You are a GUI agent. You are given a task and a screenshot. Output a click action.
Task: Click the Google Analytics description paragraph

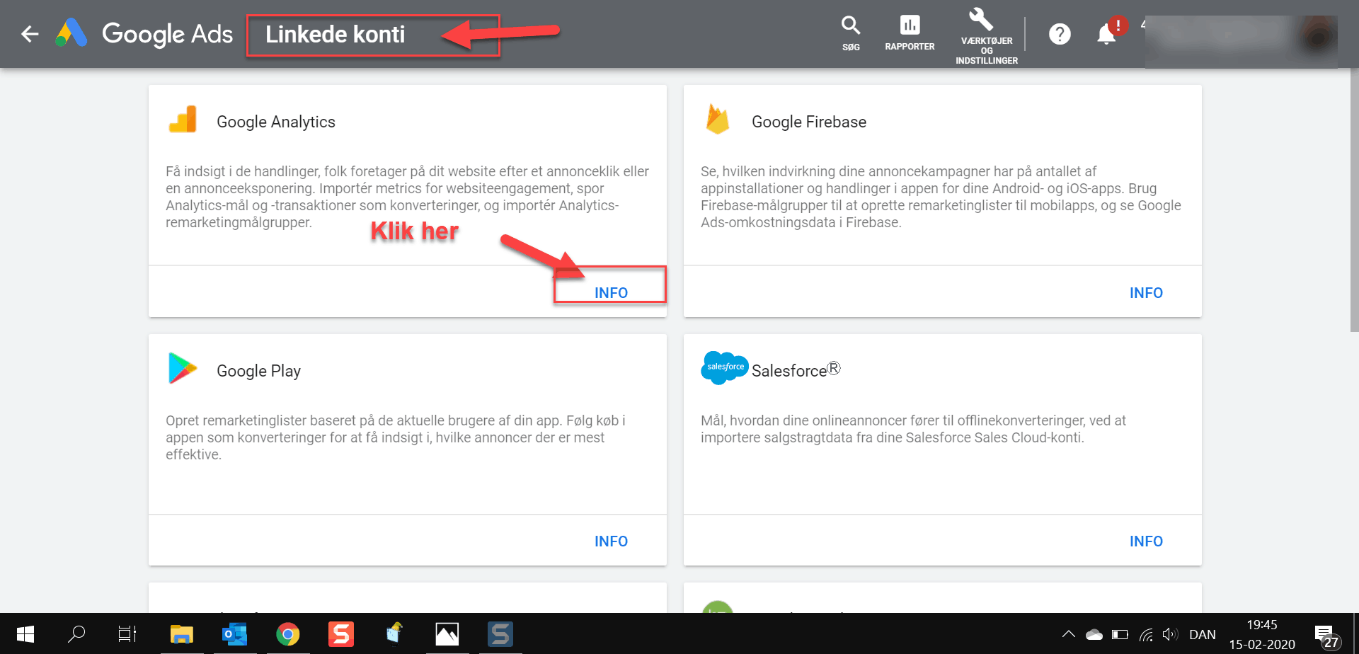(408, 197)
